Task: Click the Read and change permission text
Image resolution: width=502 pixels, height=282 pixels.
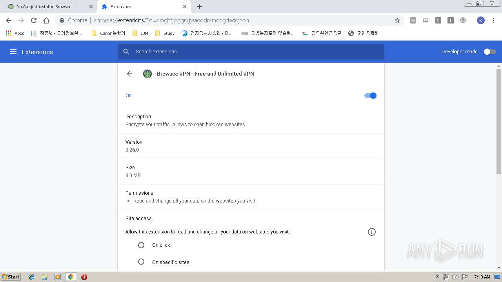Action: (195, 201)
